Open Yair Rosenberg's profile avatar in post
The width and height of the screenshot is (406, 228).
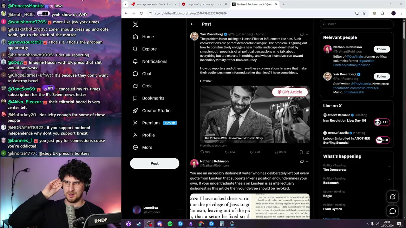tap(194, 36)
